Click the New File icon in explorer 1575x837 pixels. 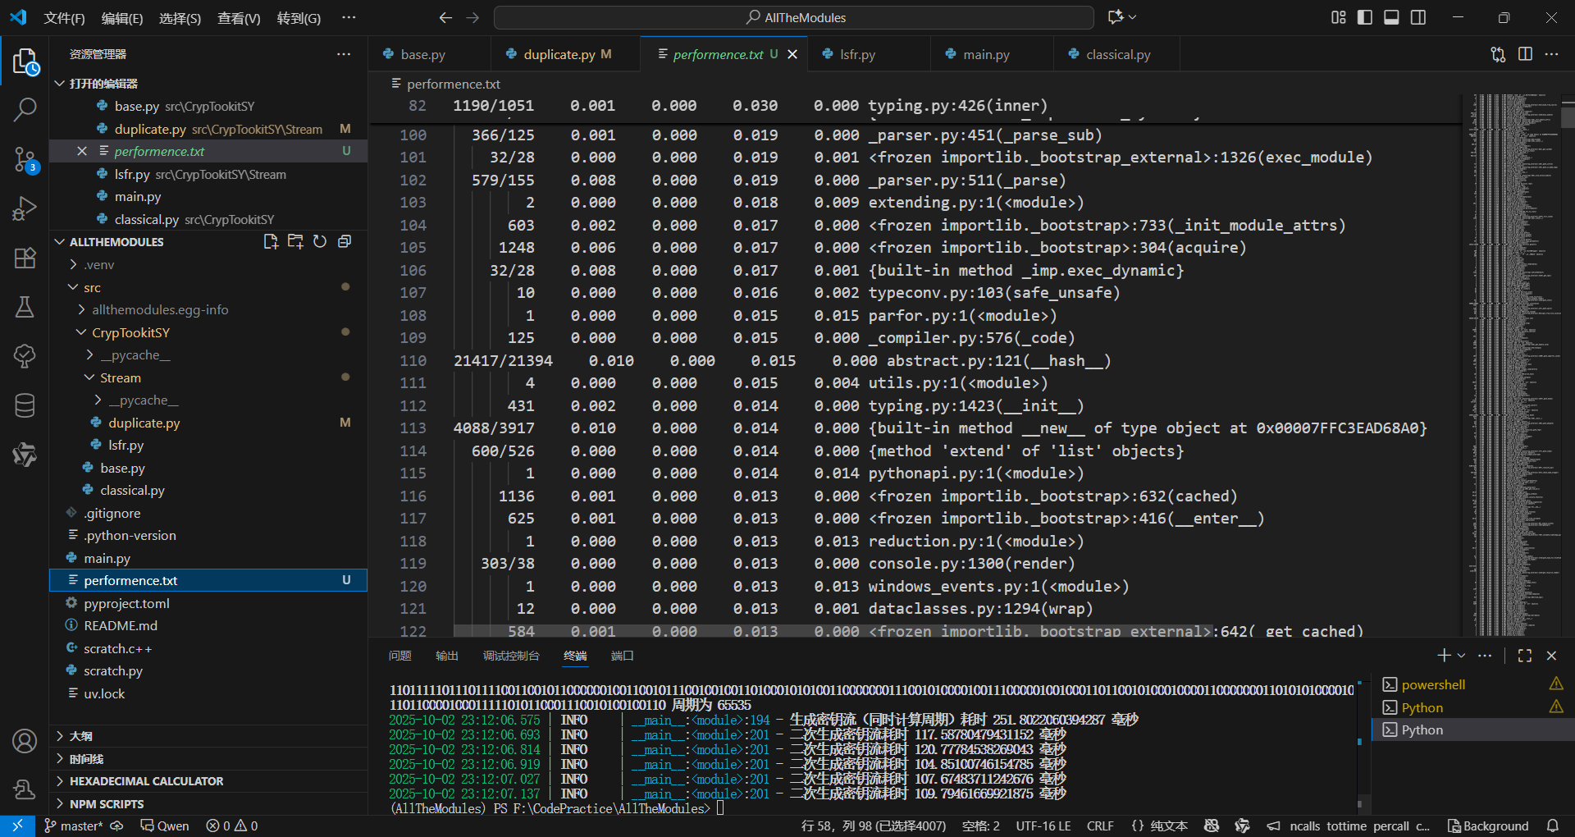tap(271, 241)
